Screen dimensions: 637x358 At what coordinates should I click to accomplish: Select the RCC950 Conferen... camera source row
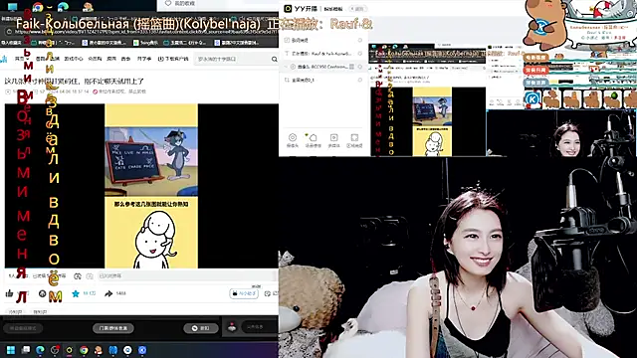tap(323, 67)
